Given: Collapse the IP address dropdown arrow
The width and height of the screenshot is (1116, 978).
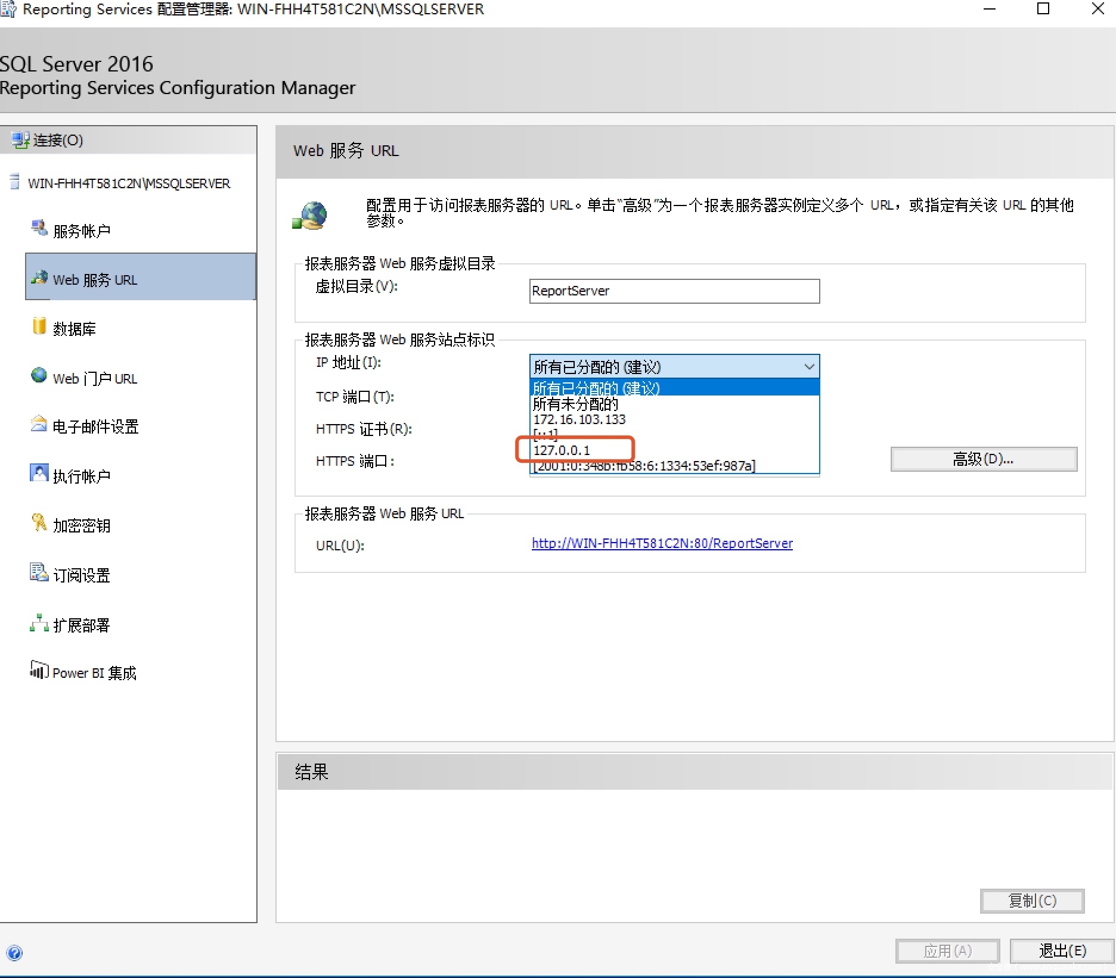Looking at the screenshot, I should (809, 367).
